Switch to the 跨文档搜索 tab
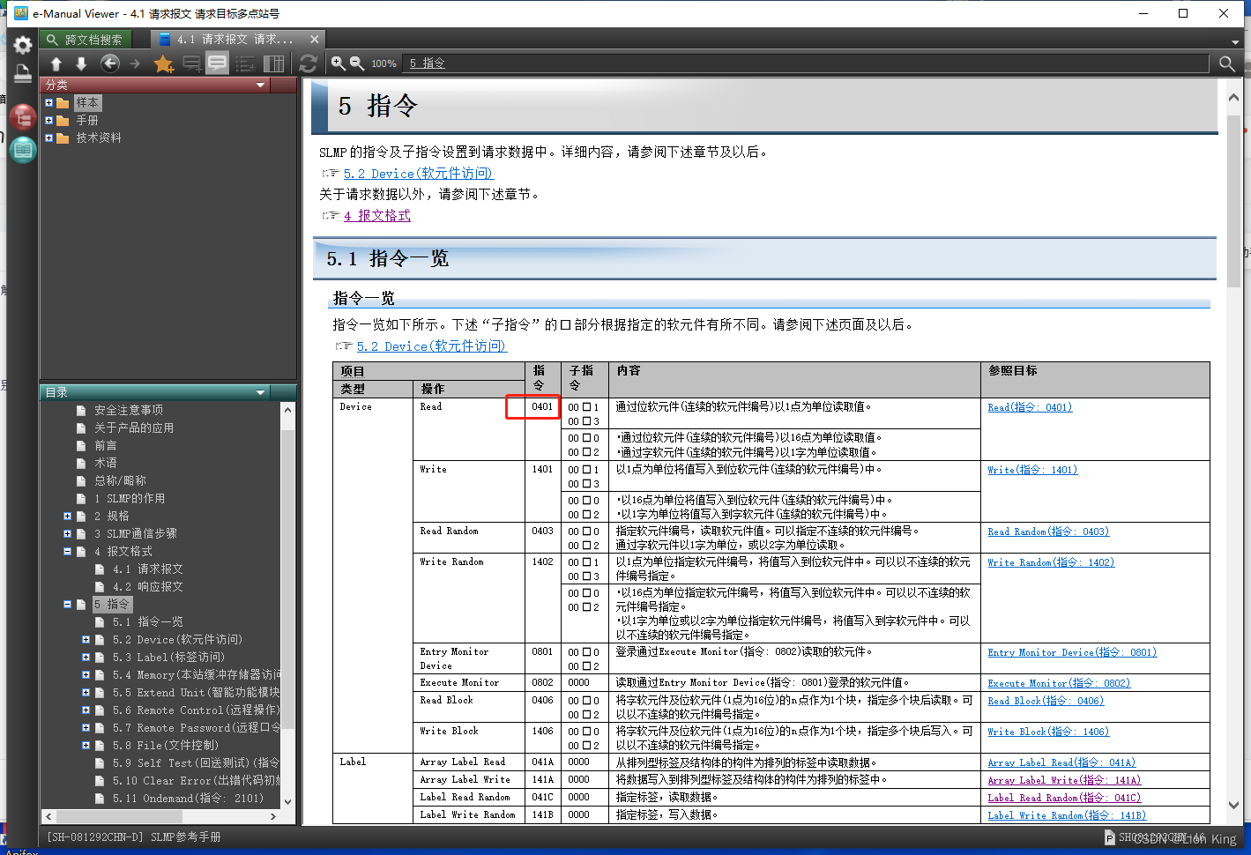Screen dimensions: 1251x855 (86, 39)
